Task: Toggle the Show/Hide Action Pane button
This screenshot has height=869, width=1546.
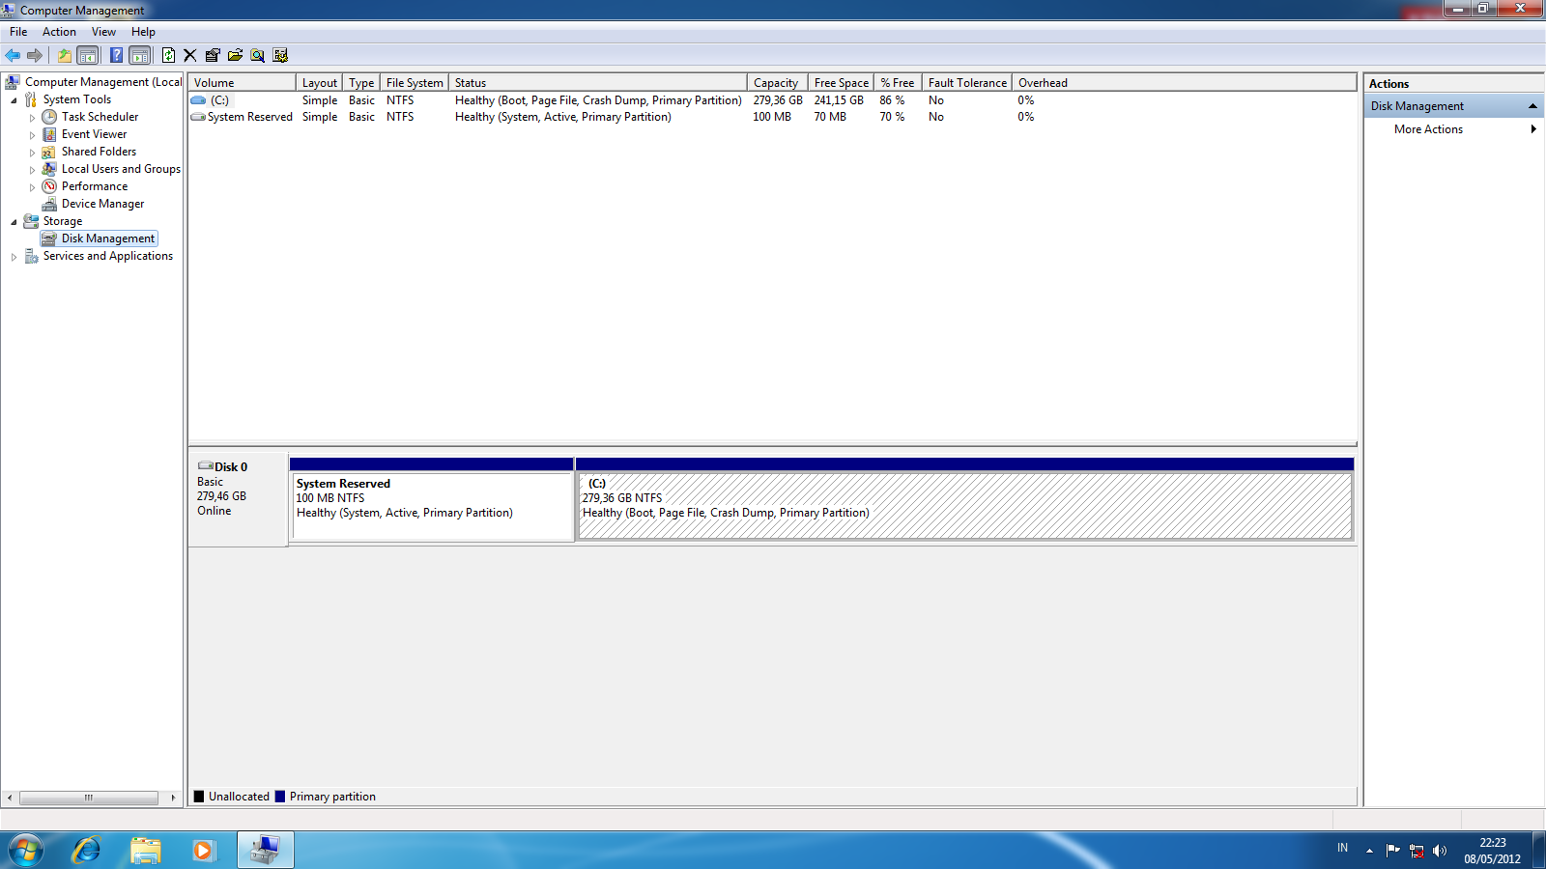Action: point(140,55)
